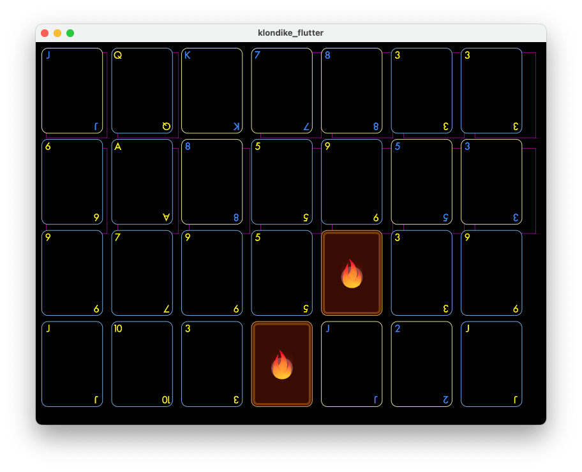
Task: Select the 10 card
Action: pyautogui.click(x=142, y=364)
